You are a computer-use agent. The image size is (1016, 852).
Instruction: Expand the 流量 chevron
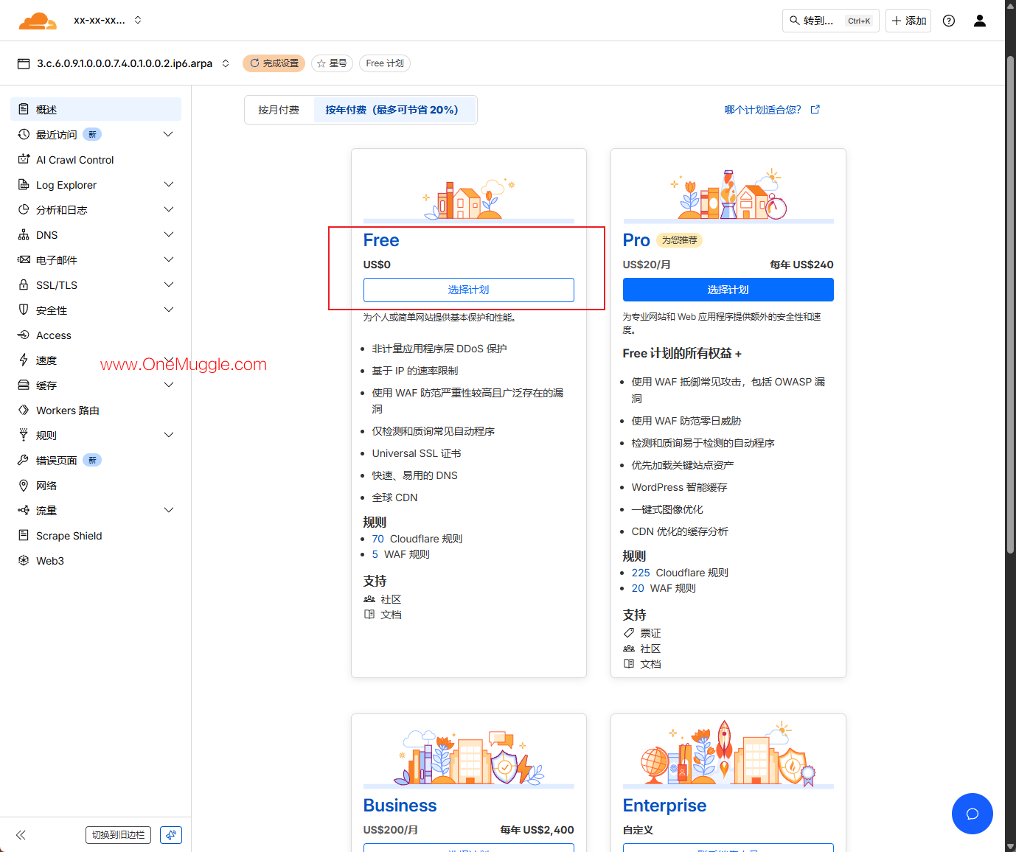point(168,510)
